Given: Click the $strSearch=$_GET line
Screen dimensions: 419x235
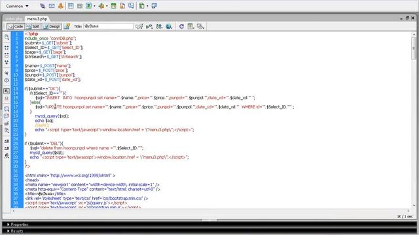Looking at the screenshot, I should [53, 57].
